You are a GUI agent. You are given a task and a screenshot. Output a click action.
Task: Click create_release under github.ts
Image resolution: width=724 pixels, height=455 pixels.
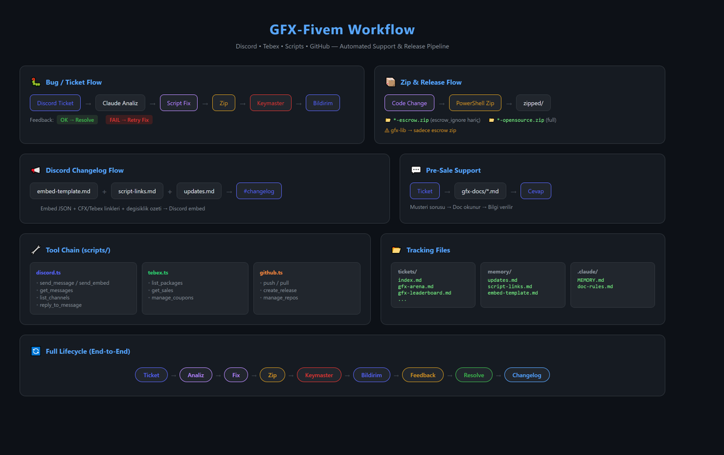pos(280,290)
